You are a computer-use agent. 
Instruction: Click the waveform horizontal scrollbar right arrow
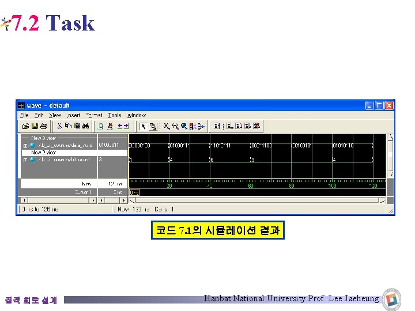point(382,201)
